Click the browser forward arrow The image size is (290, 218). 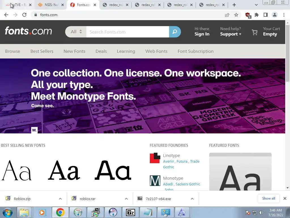click(x=15, y=15)
